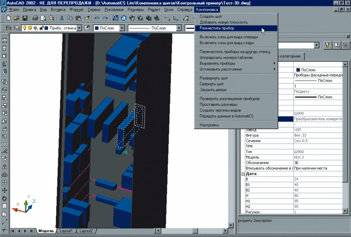Click the 'Завод' value field 'ЧЗП'
Image resolution: width=351 pixels, height=237 pixels.
coord(318,130)
